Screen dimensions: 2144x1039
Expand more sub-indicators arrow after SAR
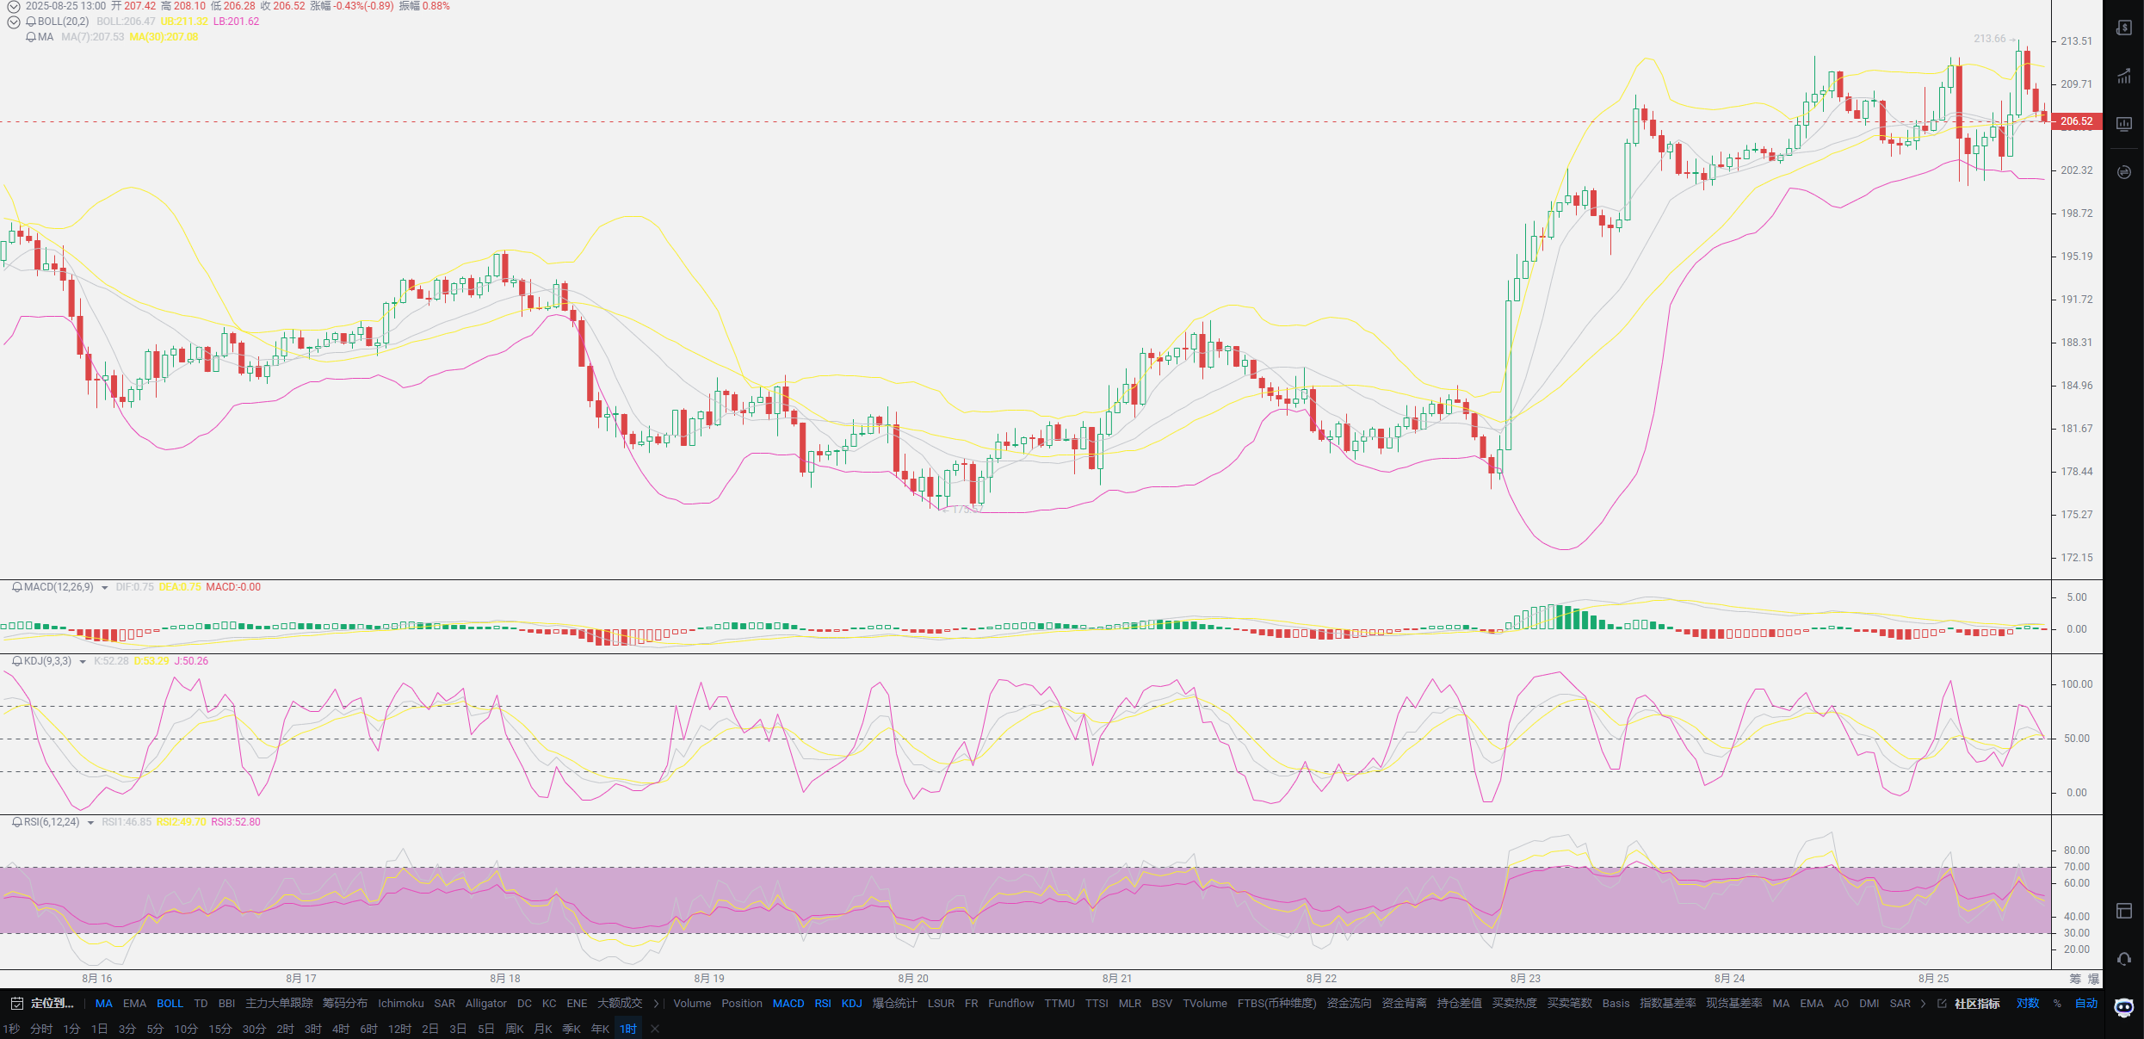(x=1923, y=1004)
